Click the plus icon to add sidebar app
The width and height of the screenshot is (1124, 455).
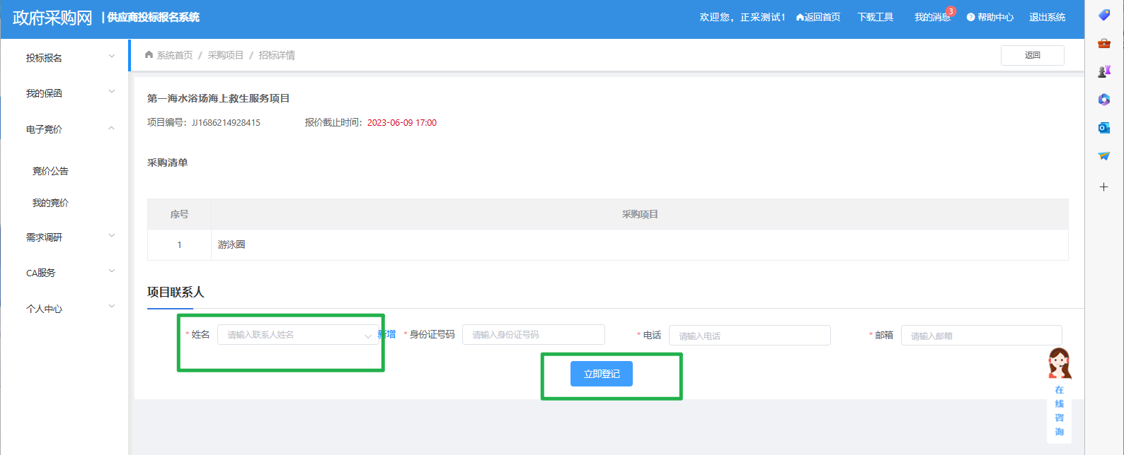pyautogui.click(x=1103, y=187)
